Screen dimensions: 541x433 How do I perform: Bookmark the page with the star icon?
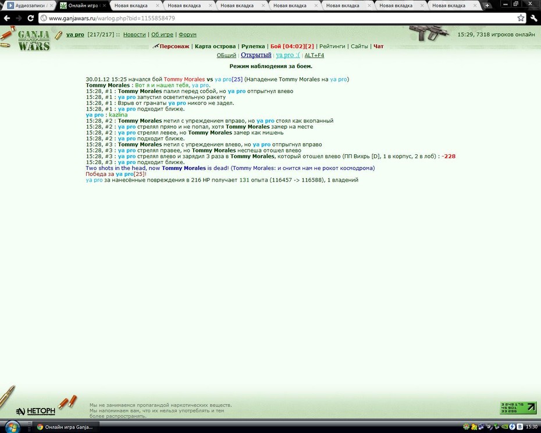point(521,18)
